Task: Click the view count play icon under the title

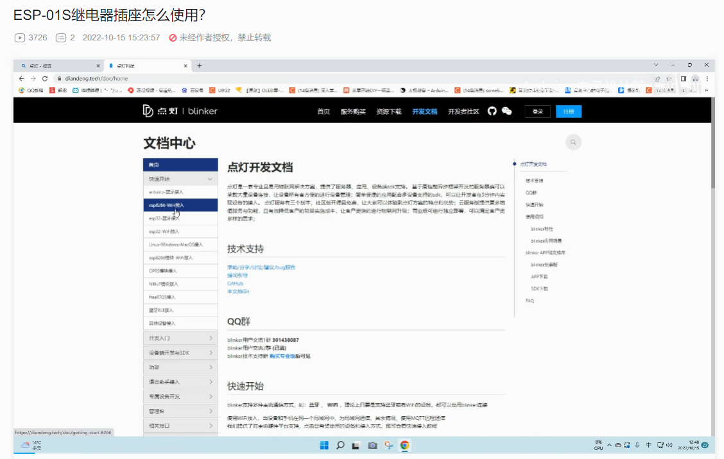Action: [x=20, y=38]
